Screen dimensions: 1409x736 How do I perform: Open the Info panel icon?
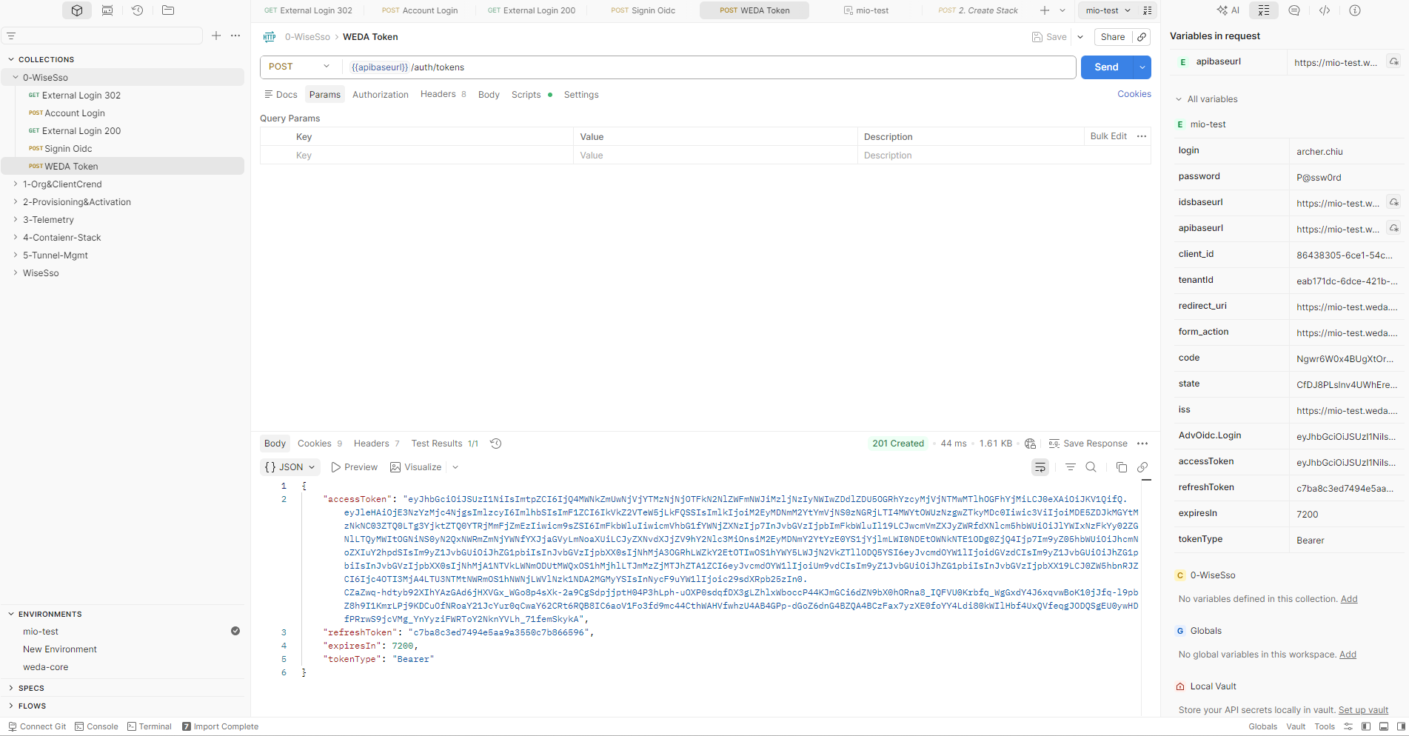point(1355,10)
